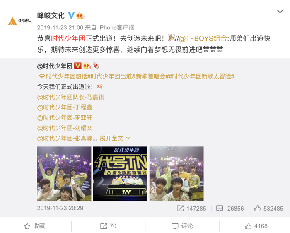Click the original post repost icon 147285
The image size is (290, 233).
180,209
